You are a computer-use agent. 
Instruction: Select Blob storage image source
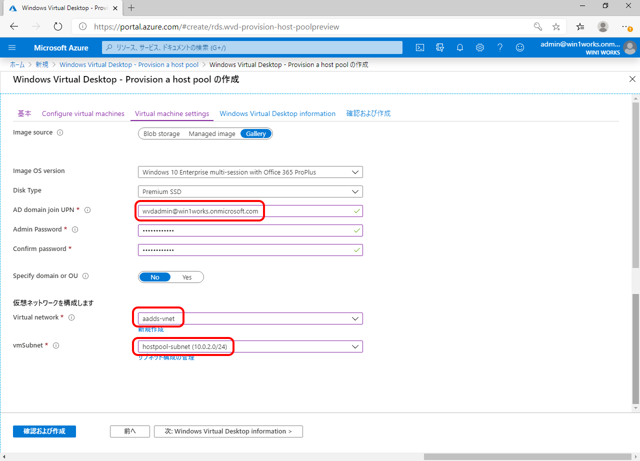tap(161, 133)
